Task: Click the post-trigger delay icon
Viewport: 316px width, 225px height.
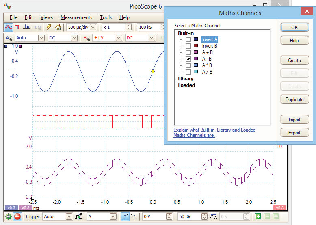Action: pos(214,216)
